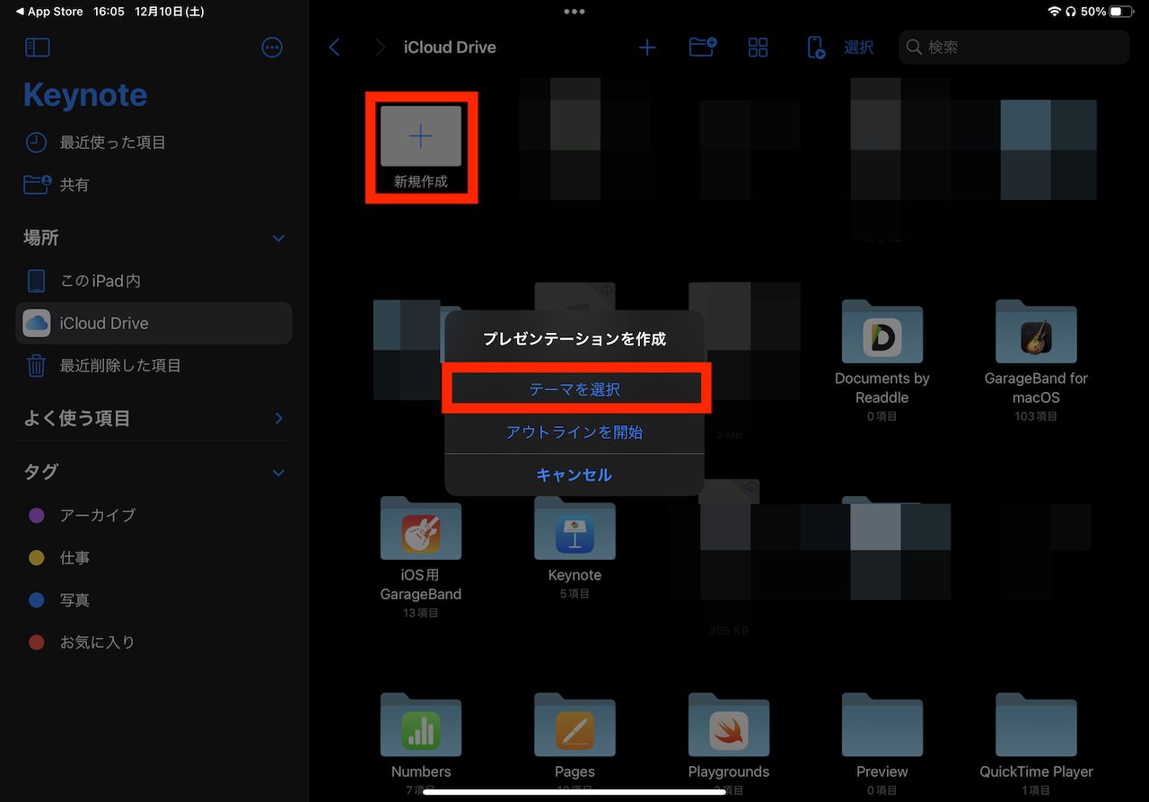Focus the 検索 search field
Screen dimensions: 1149x802
1014,47
